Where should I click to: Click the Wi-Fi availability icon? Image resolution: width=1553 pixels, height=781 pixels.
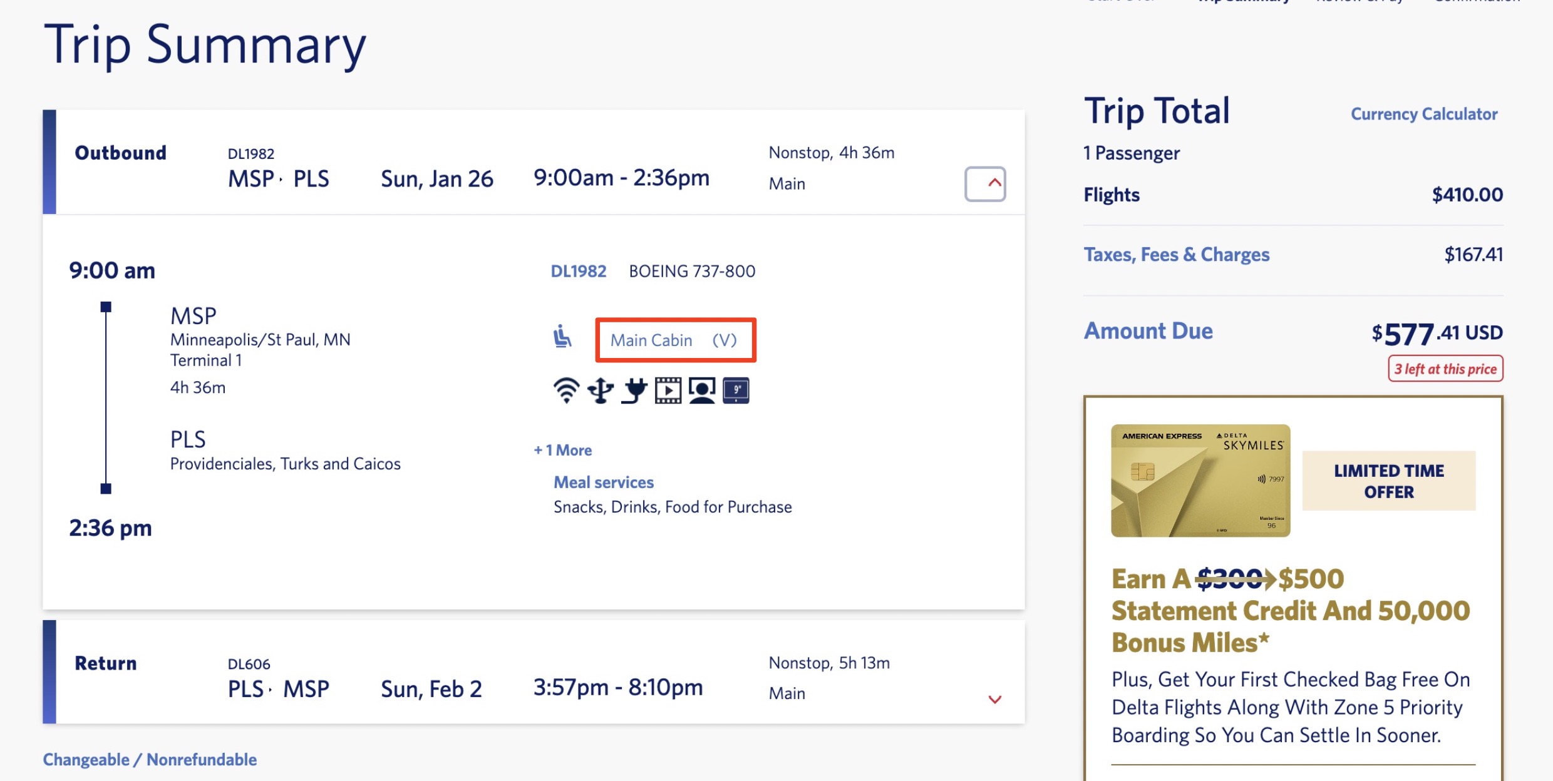pos(565,389)
